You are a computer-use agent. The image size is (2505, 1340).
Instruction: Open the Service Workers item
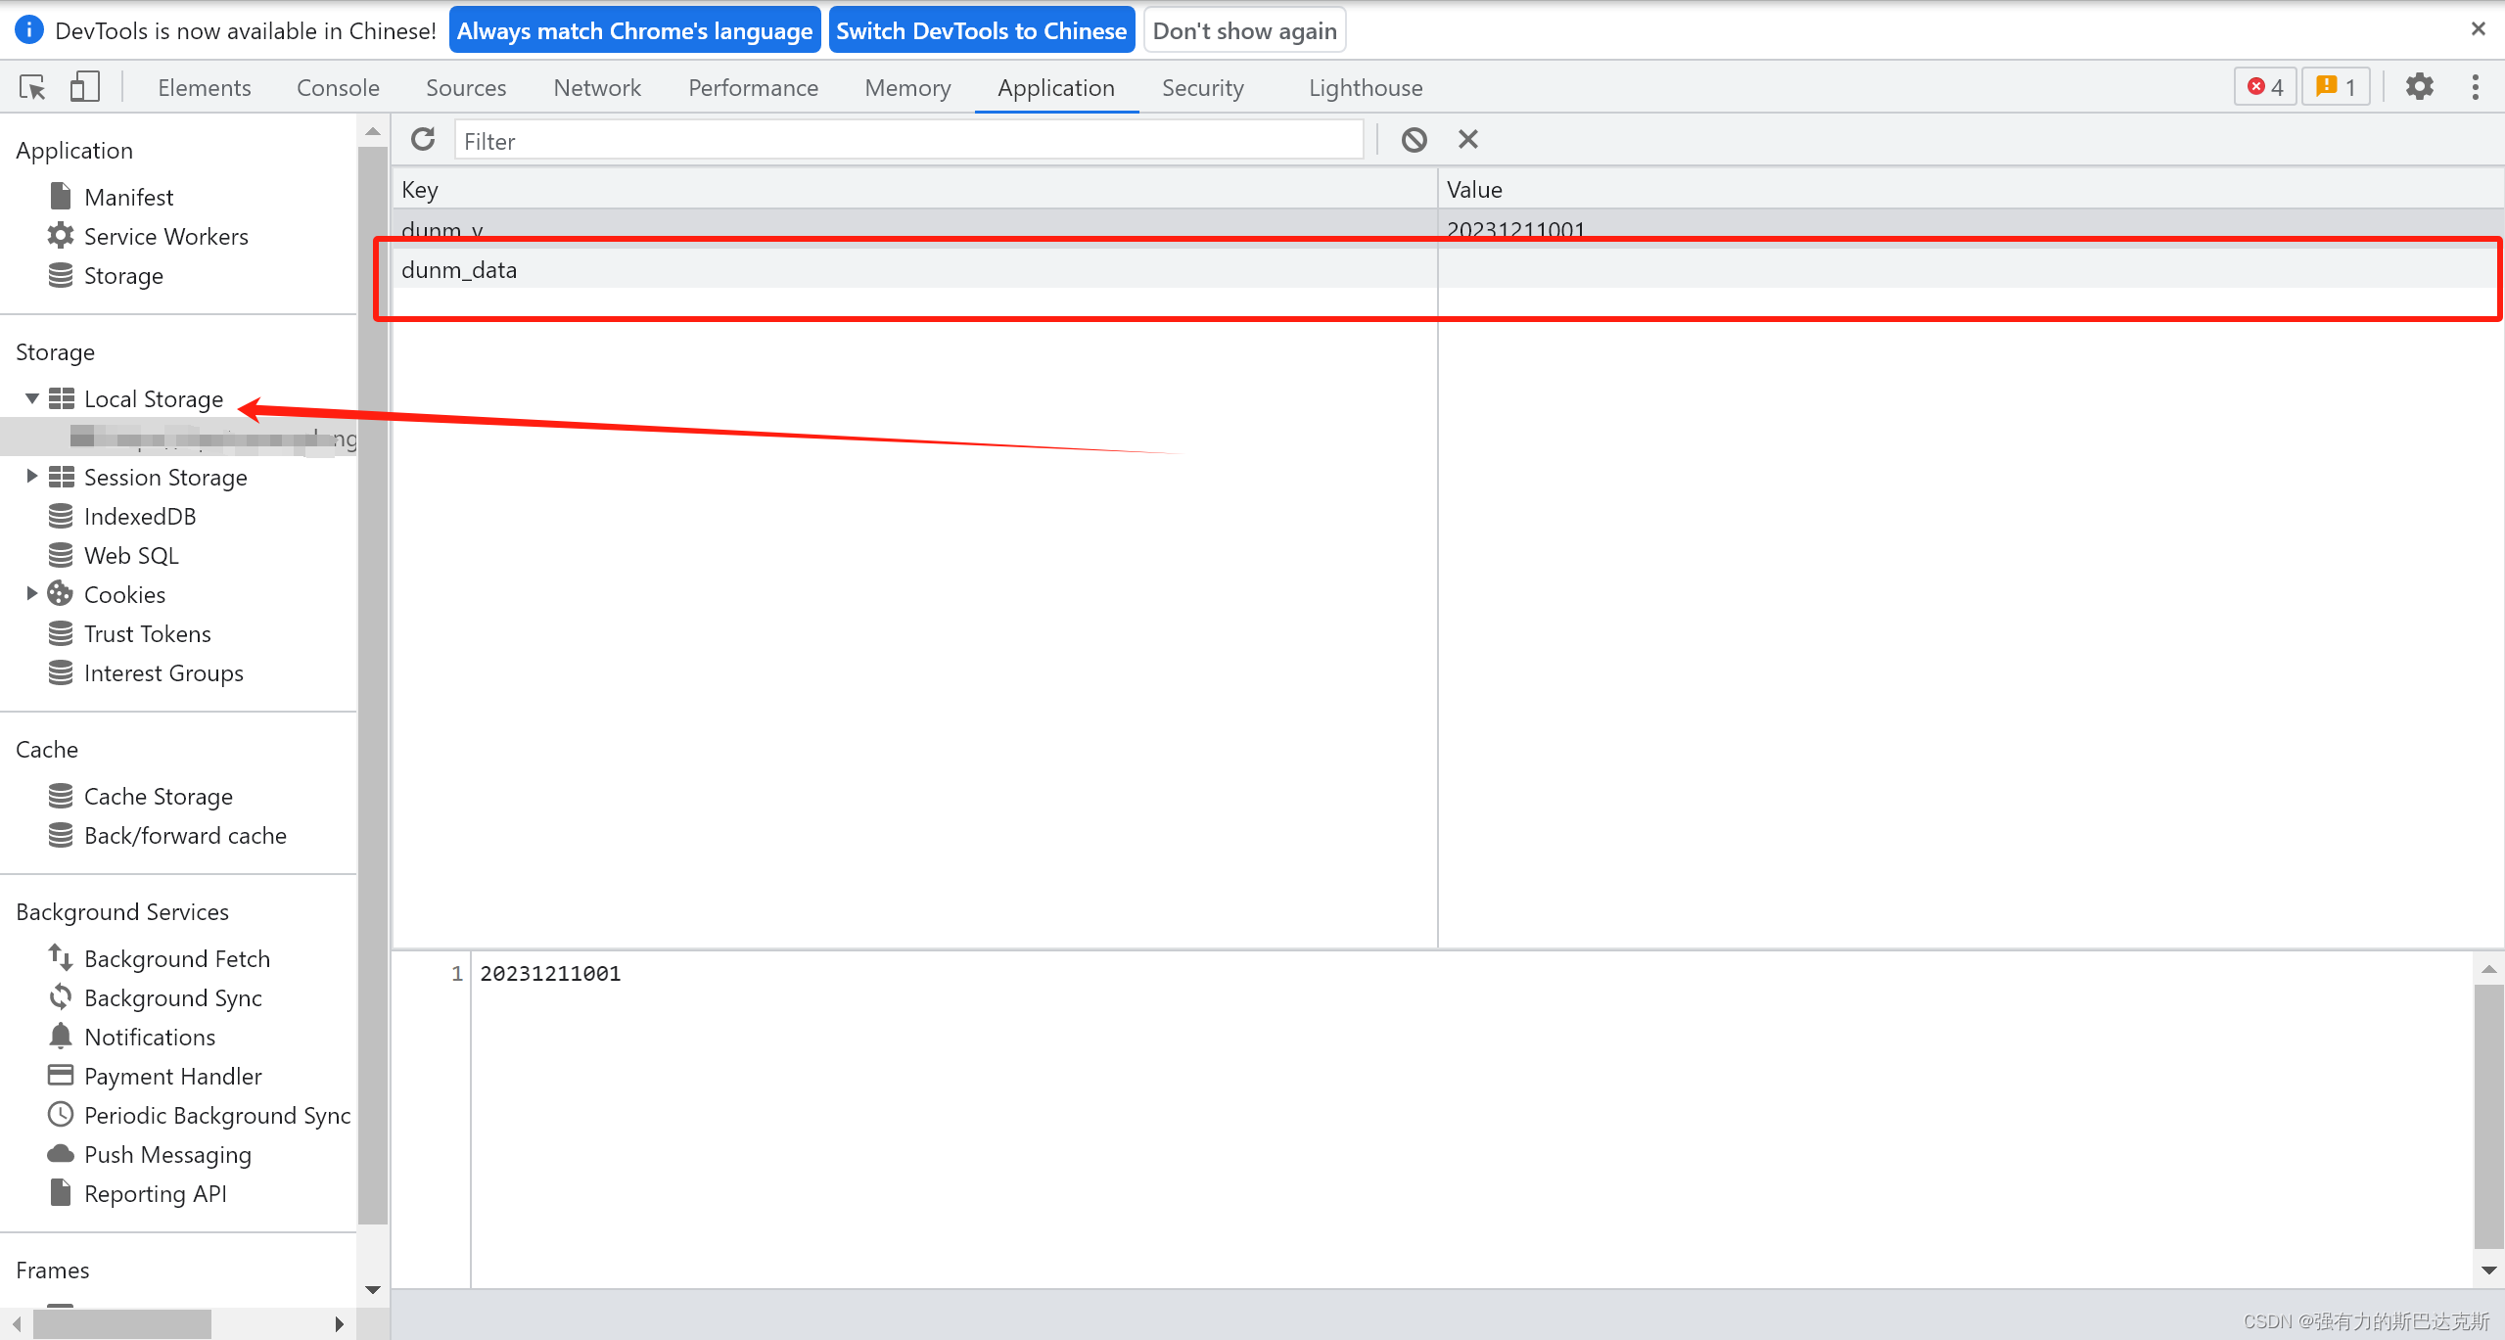pos(165,236)
